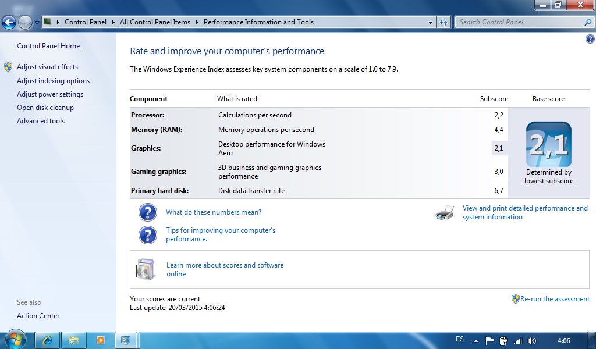Open Tips for improving your computer's performance
This screenshot has height=349, width=596.
pos(221,234)
